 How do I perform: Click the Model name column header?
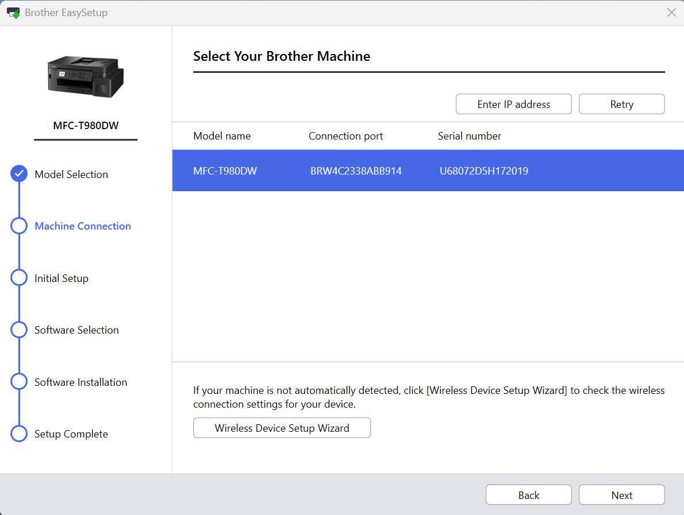pos(222,136)
